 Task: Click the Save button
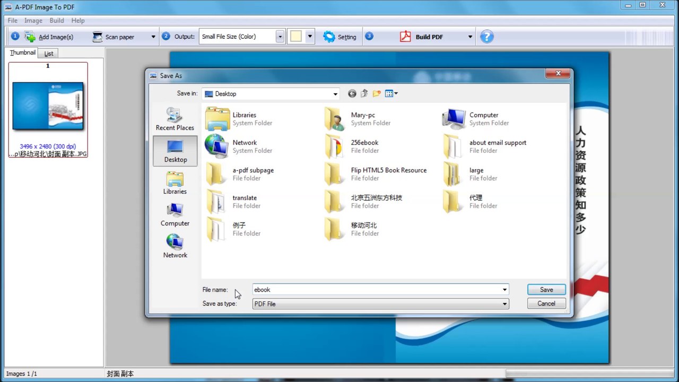[546, 290]
